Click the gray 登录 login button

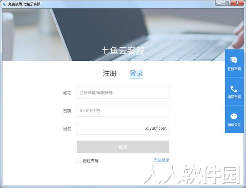point(123,147)
